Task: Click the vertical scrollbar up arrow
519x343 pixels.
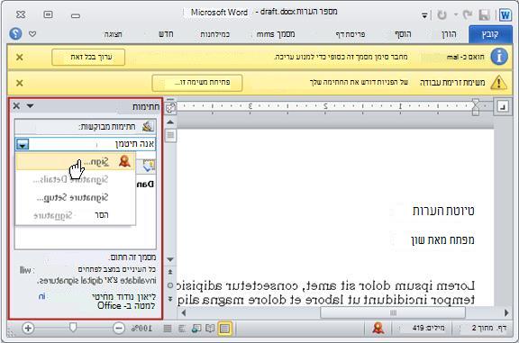Action: (170, 122)
